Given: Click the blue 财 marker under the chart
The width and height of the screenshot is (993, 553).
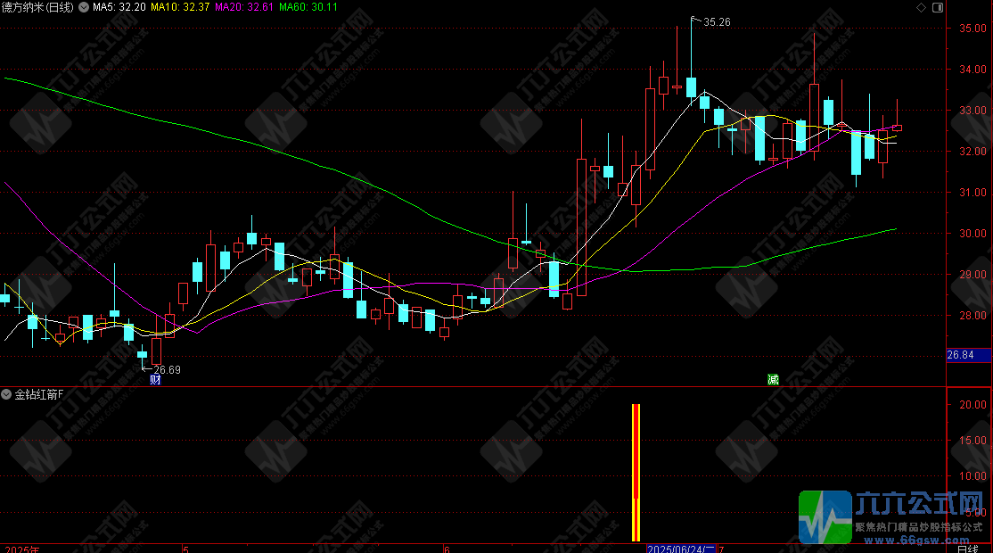Looking at the screenshot, I should pyautogui.click(x=155, y=380).
